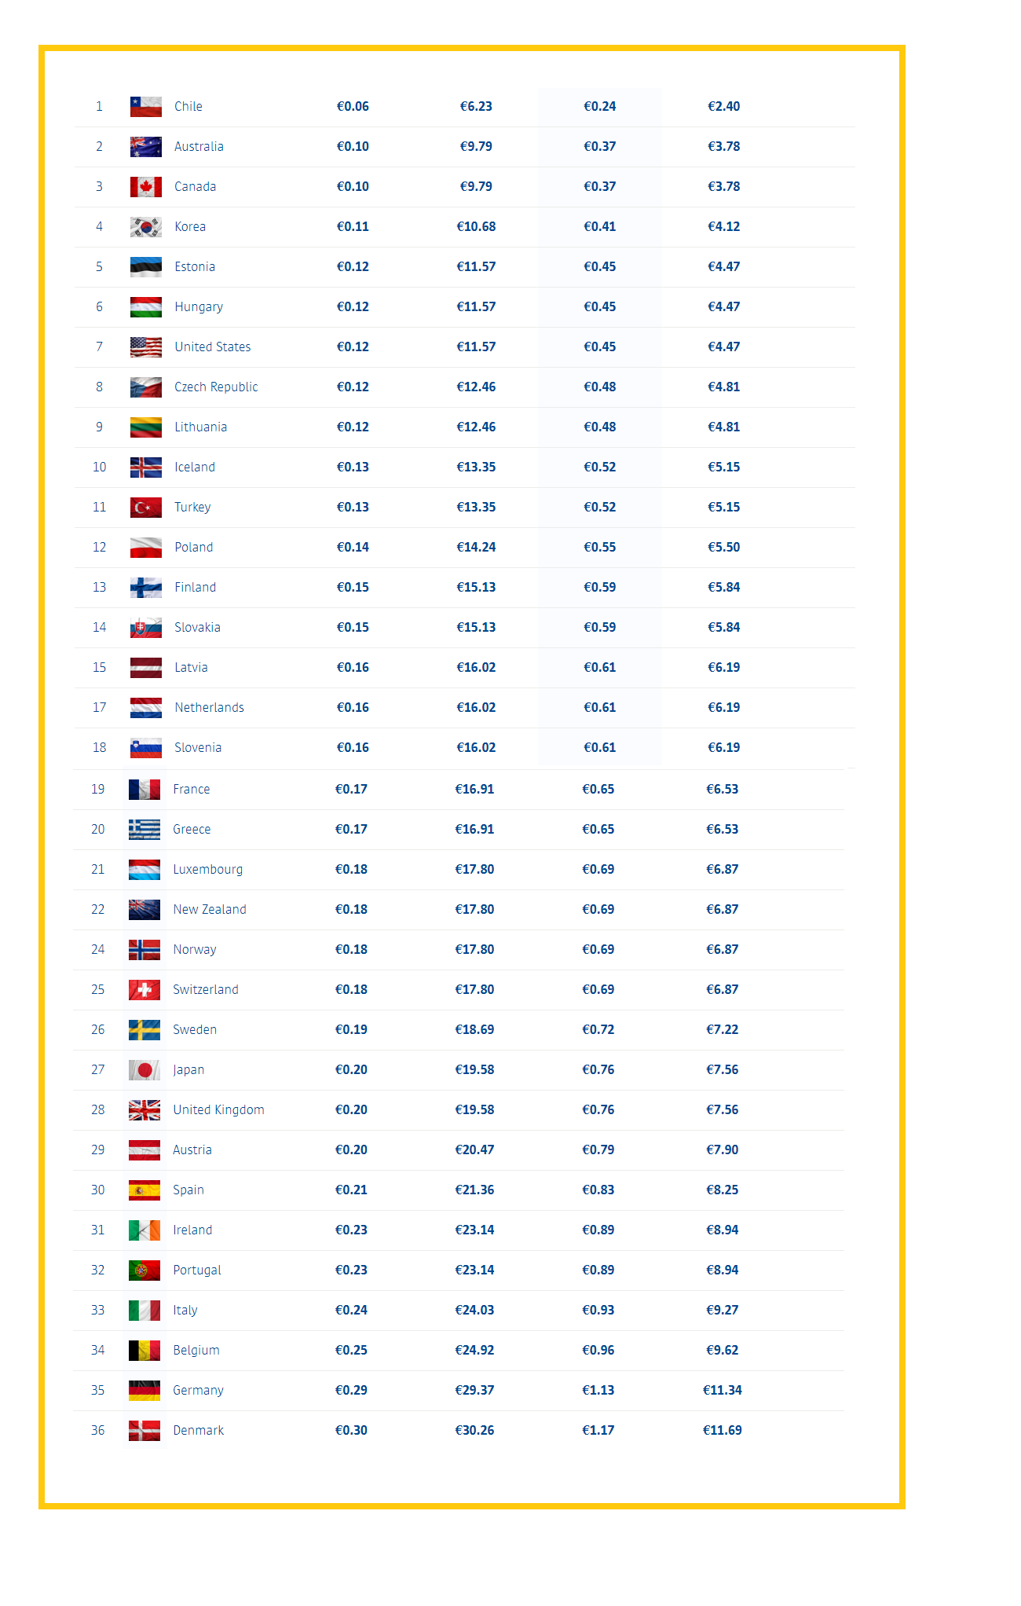Image resolution: width=1021 pixels, height=1606 pixels.
Task: Click the €30.26 price in Denmark row
Action: [x=474, y=1431]
